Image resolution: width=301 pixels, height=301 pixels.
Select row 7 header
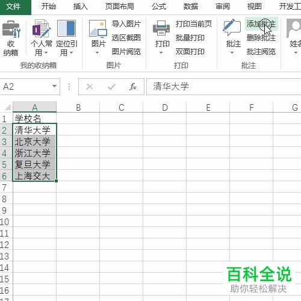tap(6, 187)
